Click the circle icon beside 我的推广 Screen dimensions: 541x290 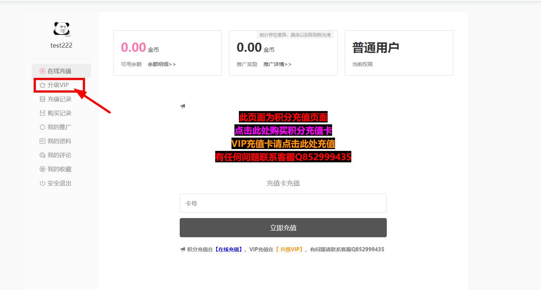click(x=43, y=127)
